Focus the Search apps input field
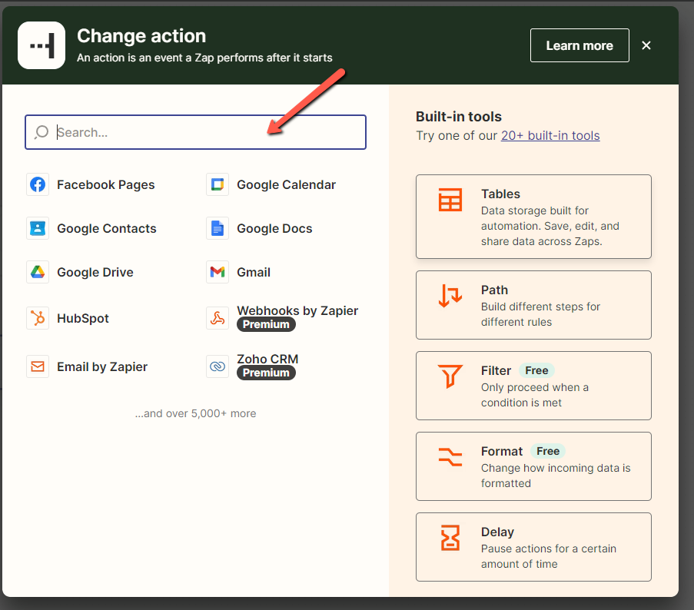 coord(196,132)
